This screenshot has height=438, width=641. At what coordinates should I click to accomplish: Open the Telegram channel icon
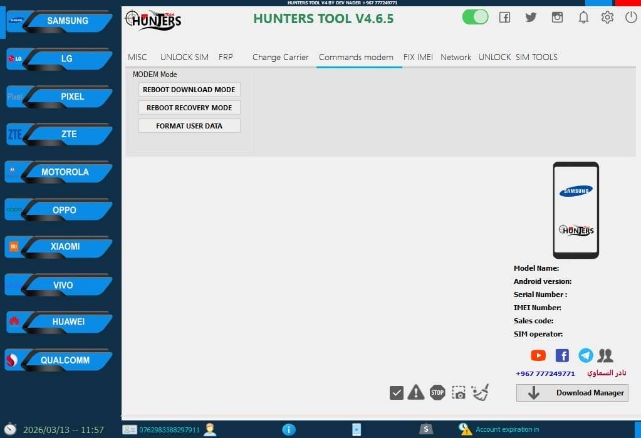[585, 355]
